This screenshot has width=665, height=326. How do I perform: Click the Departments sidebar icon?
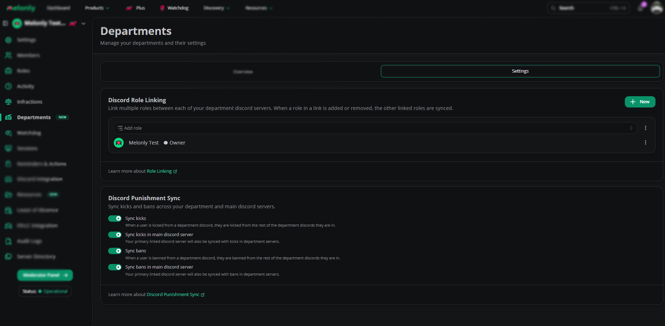coord(8,117)
